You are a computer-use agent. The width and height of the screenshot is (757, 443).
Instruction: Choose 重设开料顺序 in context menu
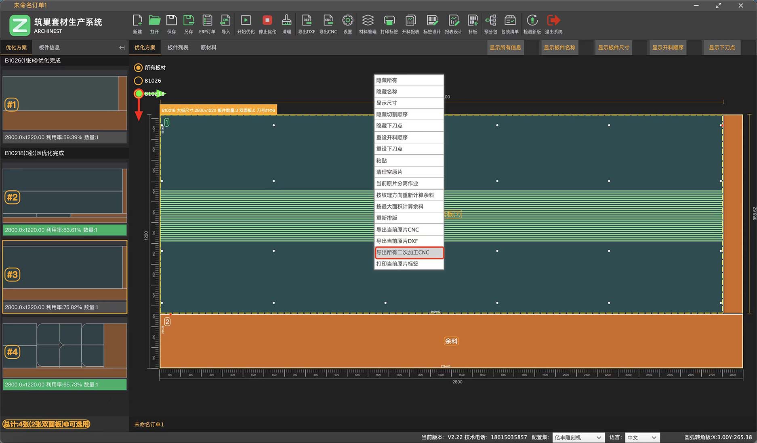409,138
